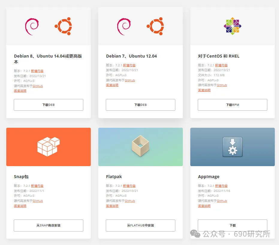Image resolution: width=279 pixels, height=245 pixels.
Task: Click the Ubuntu logo in the Debian 7 card
Action: point(155,26)
